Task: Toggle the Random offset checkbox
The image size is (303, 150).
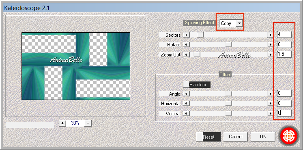Action: (186, 85)
